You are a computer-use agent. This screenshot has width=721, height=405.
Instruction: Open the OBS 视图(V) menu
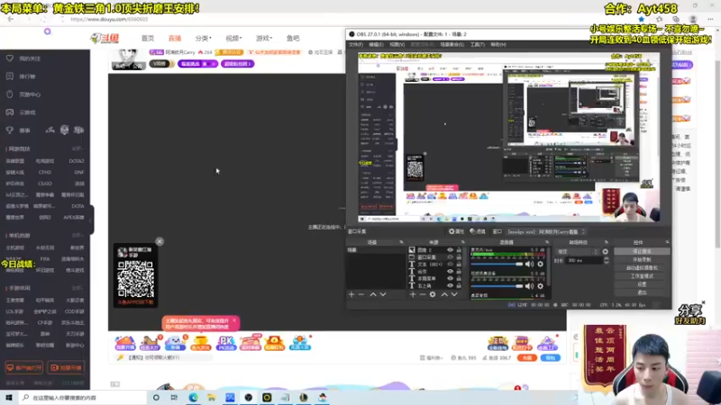coord(397,44)
